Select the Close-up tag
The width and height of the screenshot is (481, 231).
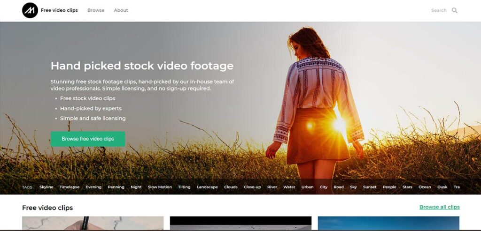point(252,187)
